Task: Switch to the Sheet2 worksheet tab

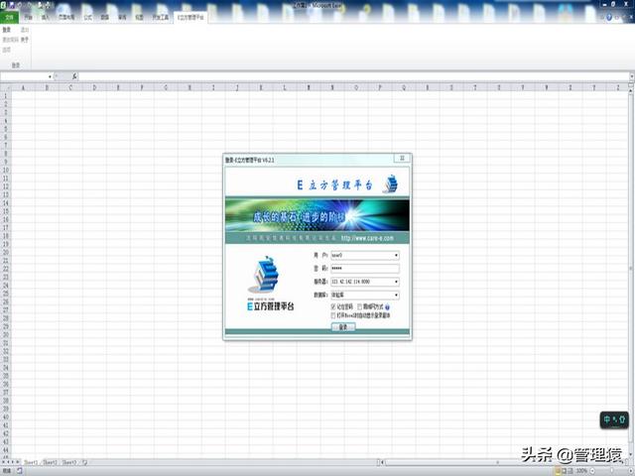Action: coord(50,462)
